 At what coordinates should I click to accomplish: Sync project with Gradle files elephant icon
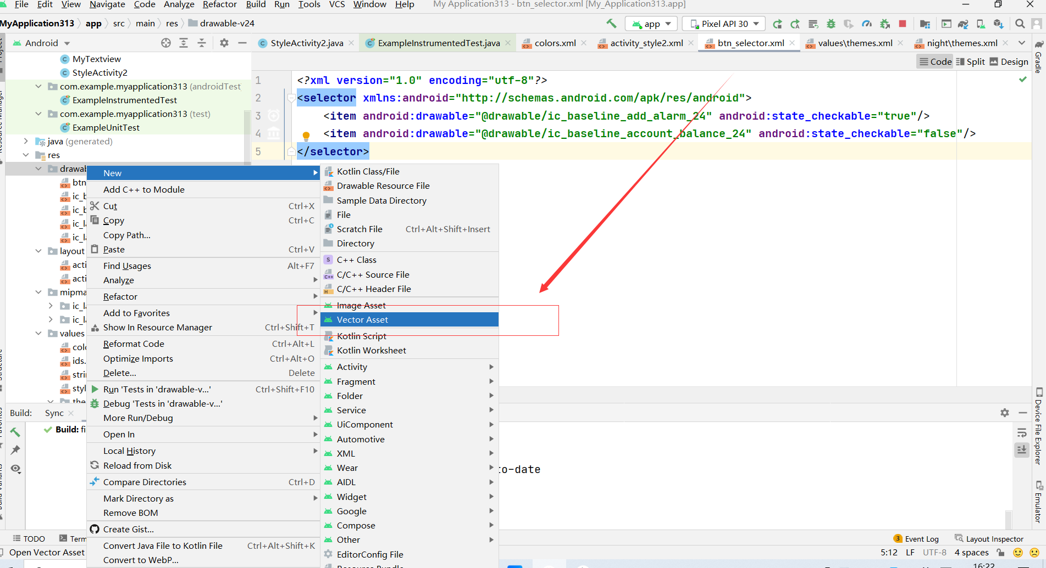coord(963,24)
